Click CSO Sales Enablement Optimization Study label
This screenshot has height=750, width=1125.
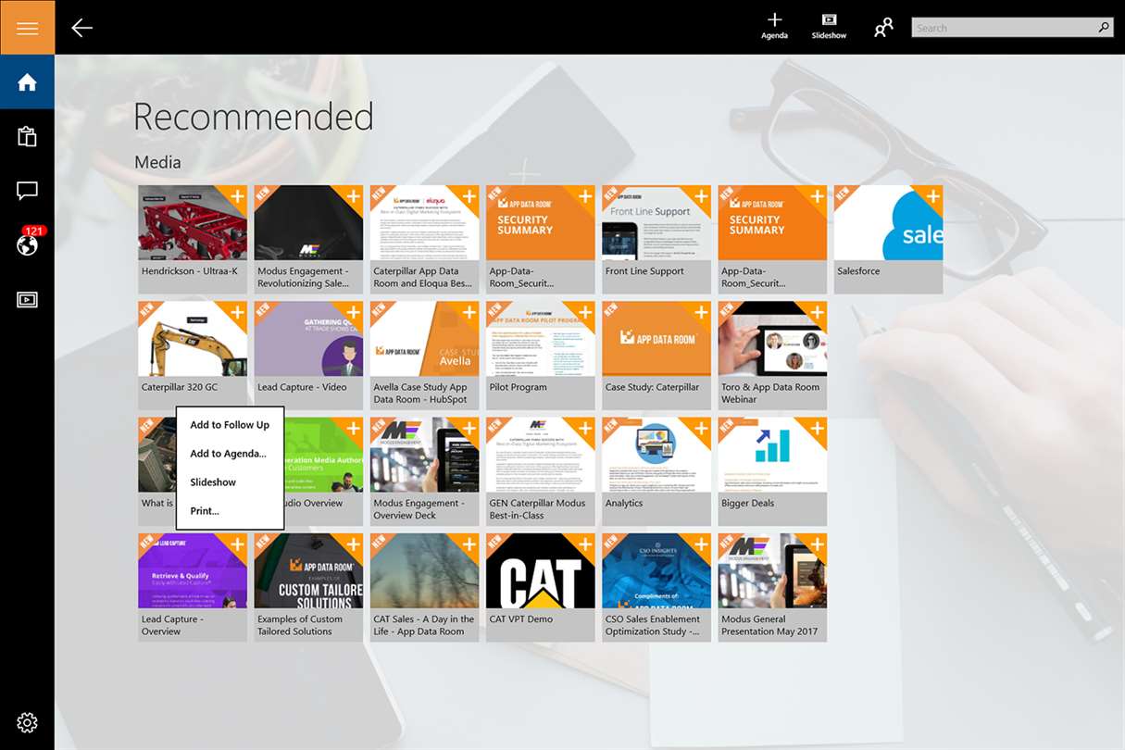(654, 625)
